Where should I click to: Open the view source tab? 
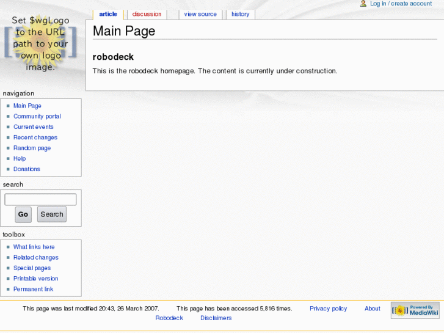[x=200, y=14]
